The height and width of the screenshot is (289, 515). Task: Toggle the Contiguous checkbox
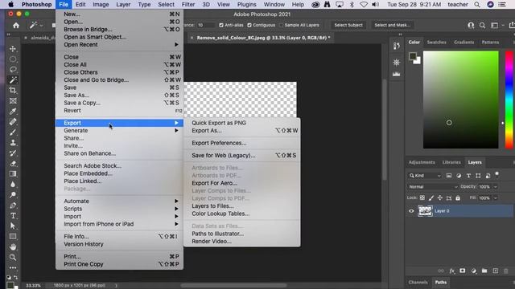[x=249, y=25]
